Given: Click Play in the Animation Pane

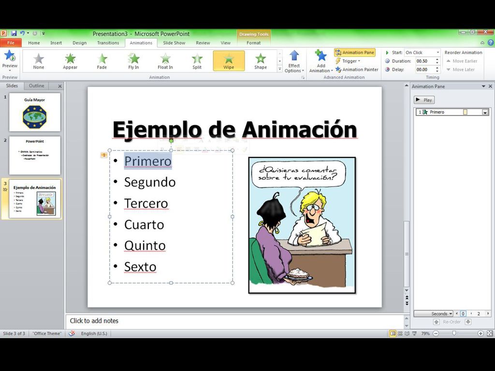Looking at the screenshot, I should (x=424, y=100).
